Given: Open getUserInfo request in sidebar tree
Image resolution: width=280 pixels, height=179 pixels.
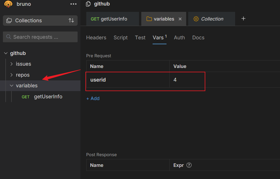Looking at the screenshot, I should (48, 97).
